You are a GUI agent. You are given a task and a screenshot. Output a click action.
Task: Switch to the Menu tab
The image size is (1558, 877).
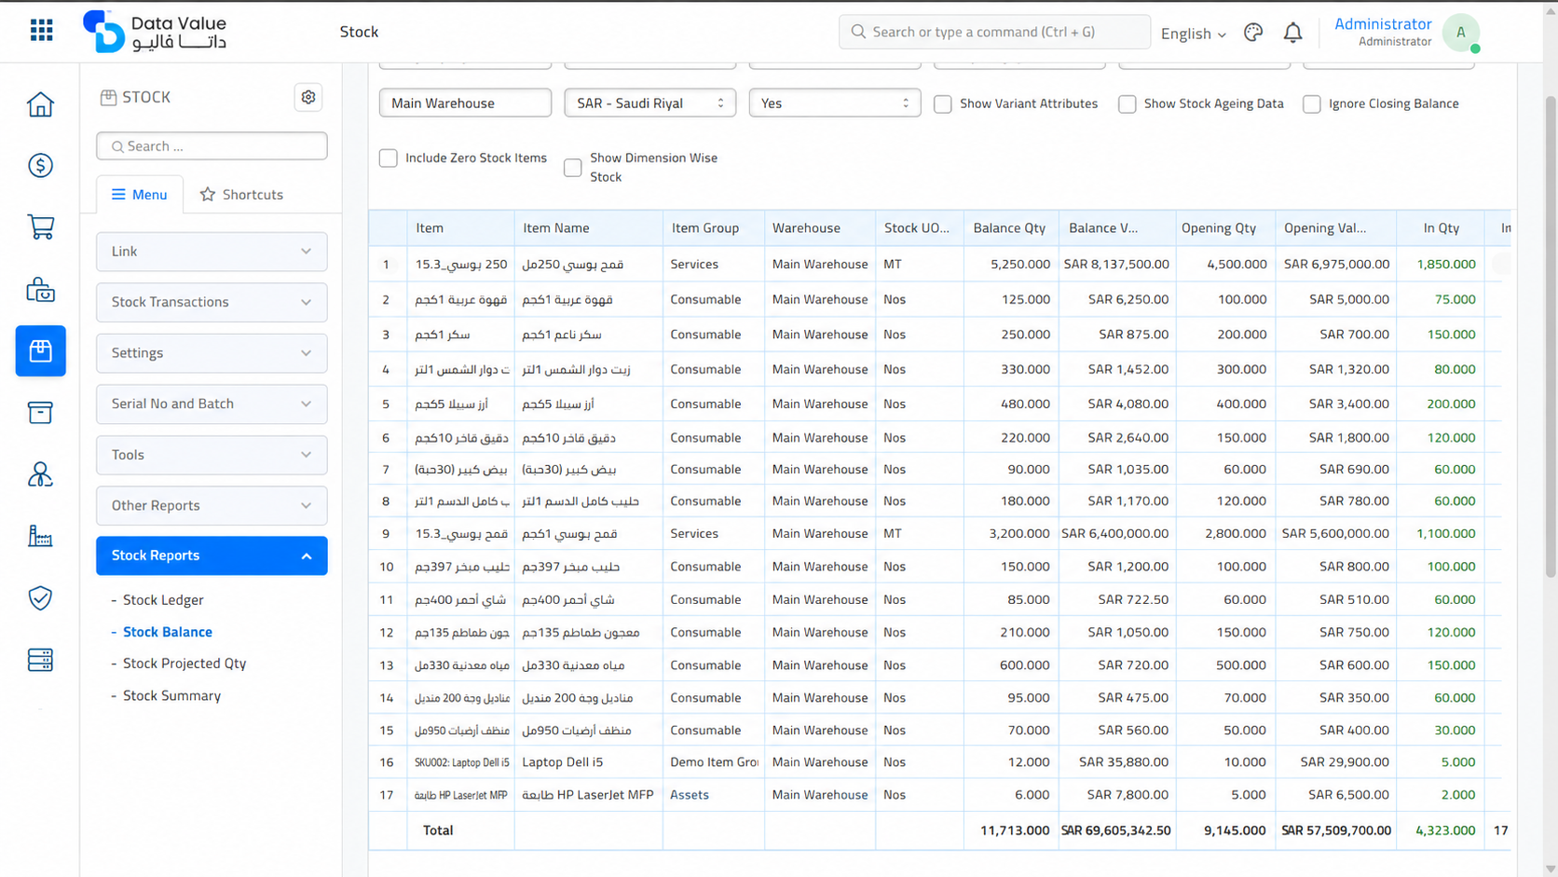tap(140, 195)
